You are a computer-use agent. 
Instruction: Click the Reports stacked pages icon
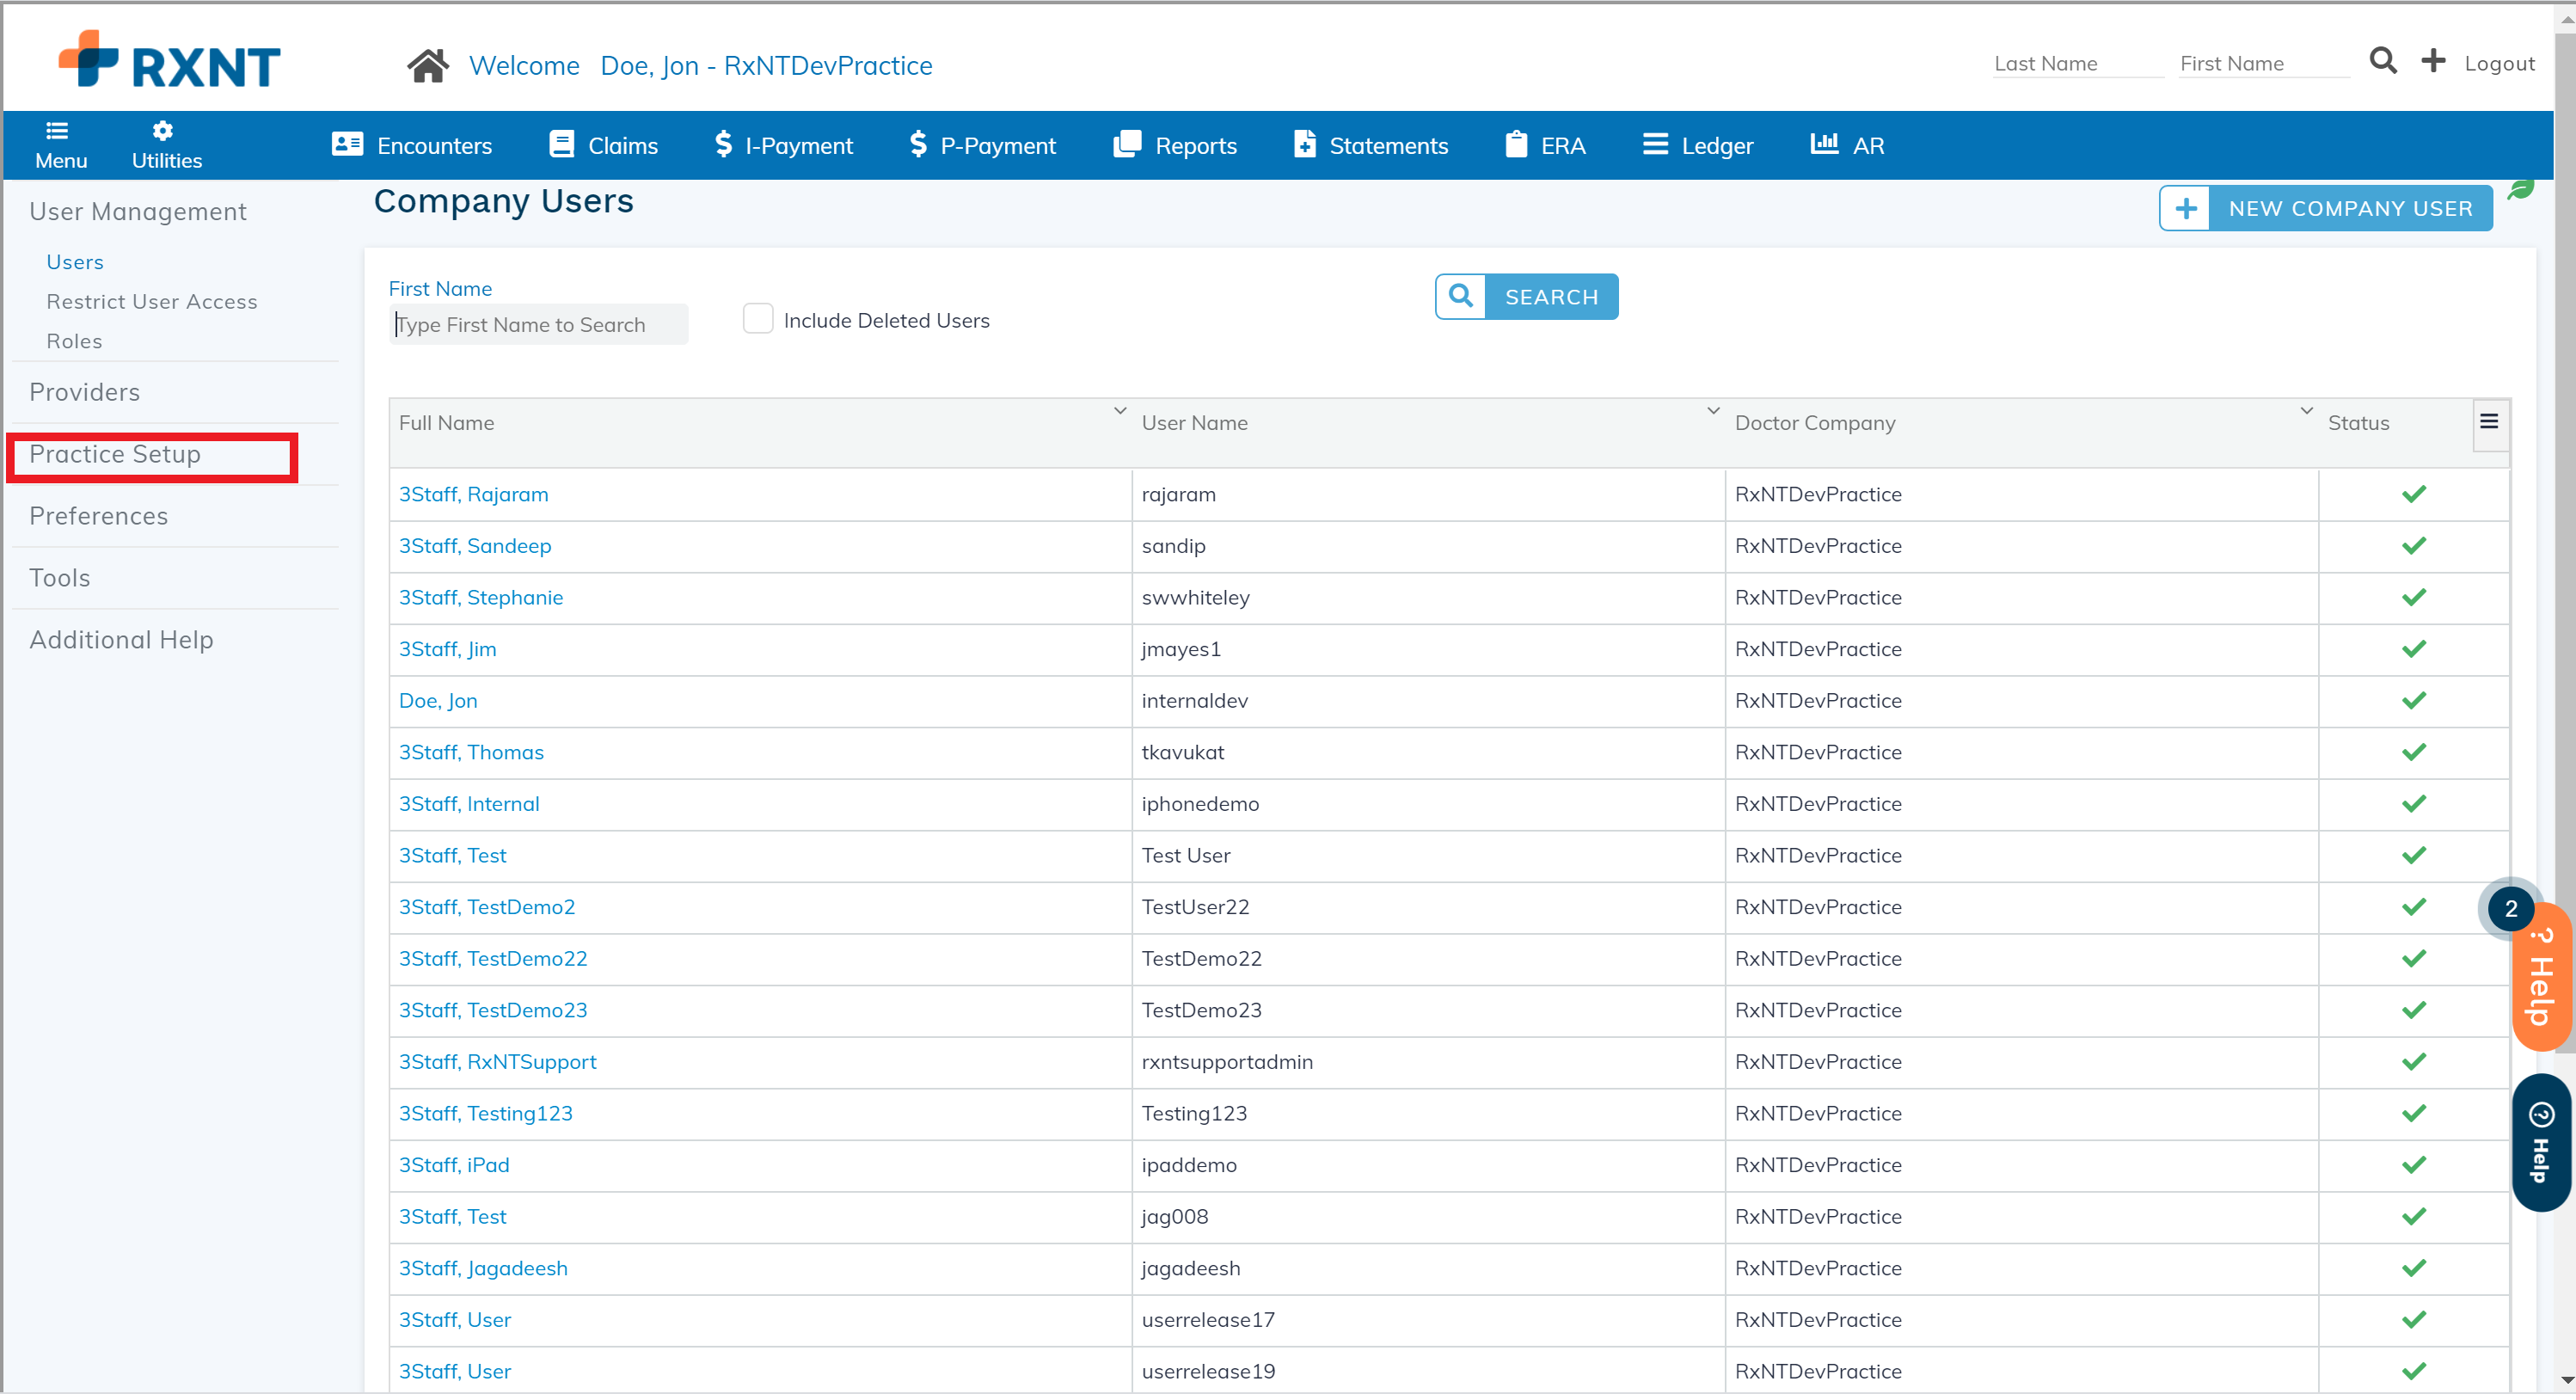(1127, 144)
